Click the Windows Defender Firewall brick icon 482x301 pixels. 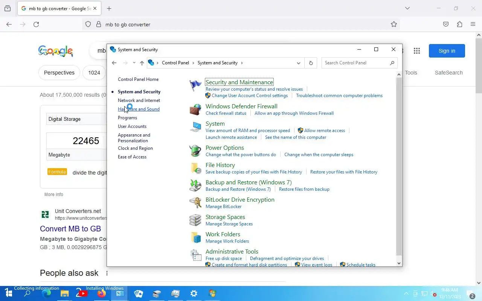[195, 109]
